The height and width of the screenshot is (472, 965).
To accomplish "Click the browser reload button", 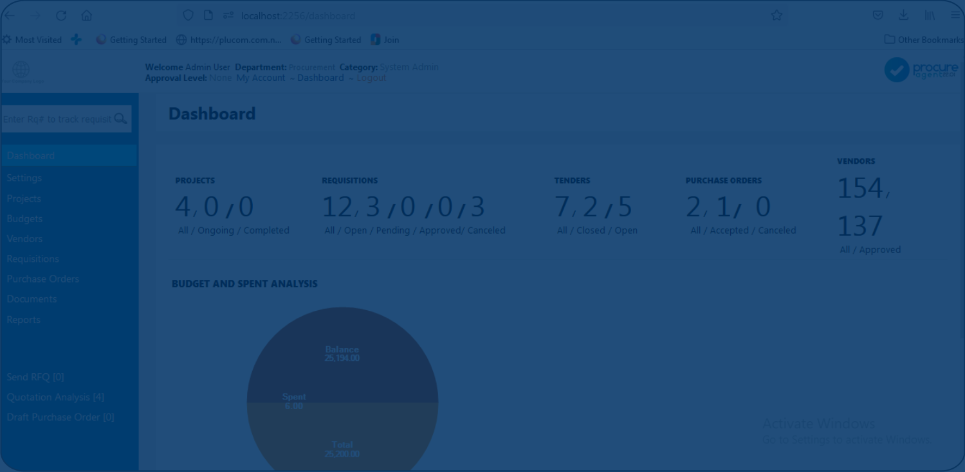I will [61, 15].
